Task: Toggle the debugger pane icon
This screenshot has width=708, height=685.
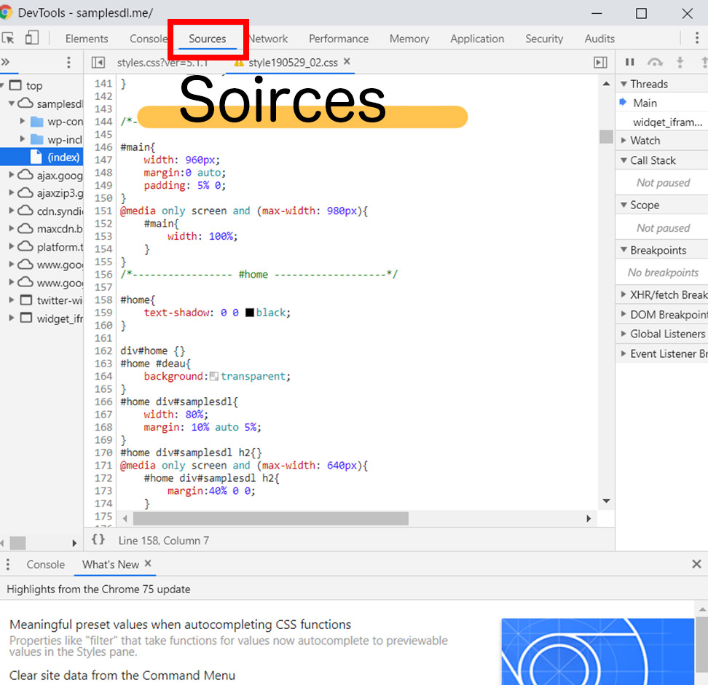Action: pos(600,63)
